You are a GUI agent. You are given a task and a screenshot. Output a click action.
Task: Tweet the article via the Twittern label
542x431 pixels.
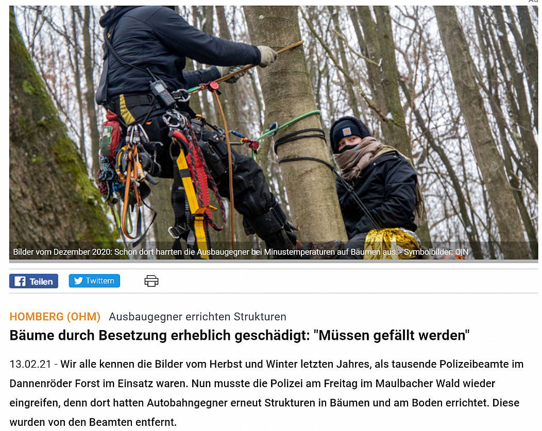coord(100,281)
